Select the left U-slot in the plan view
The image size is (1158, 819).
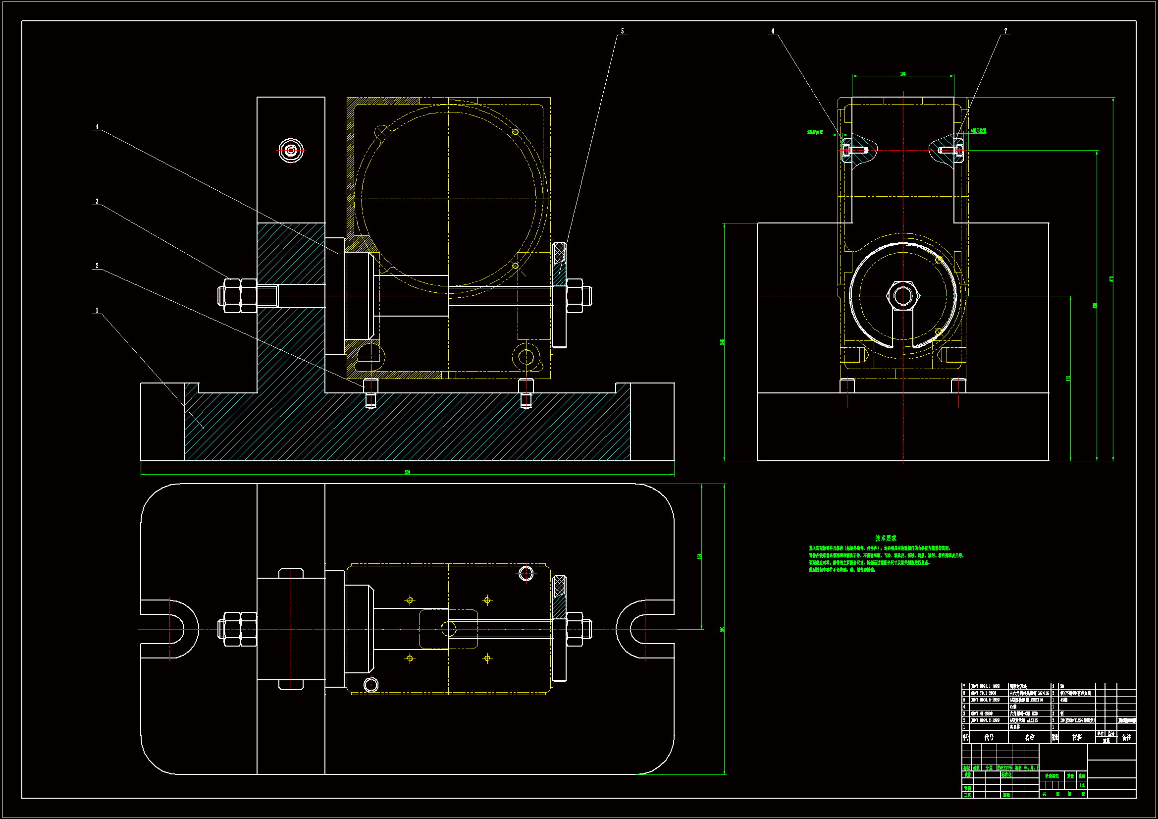(x=170, y=629)
